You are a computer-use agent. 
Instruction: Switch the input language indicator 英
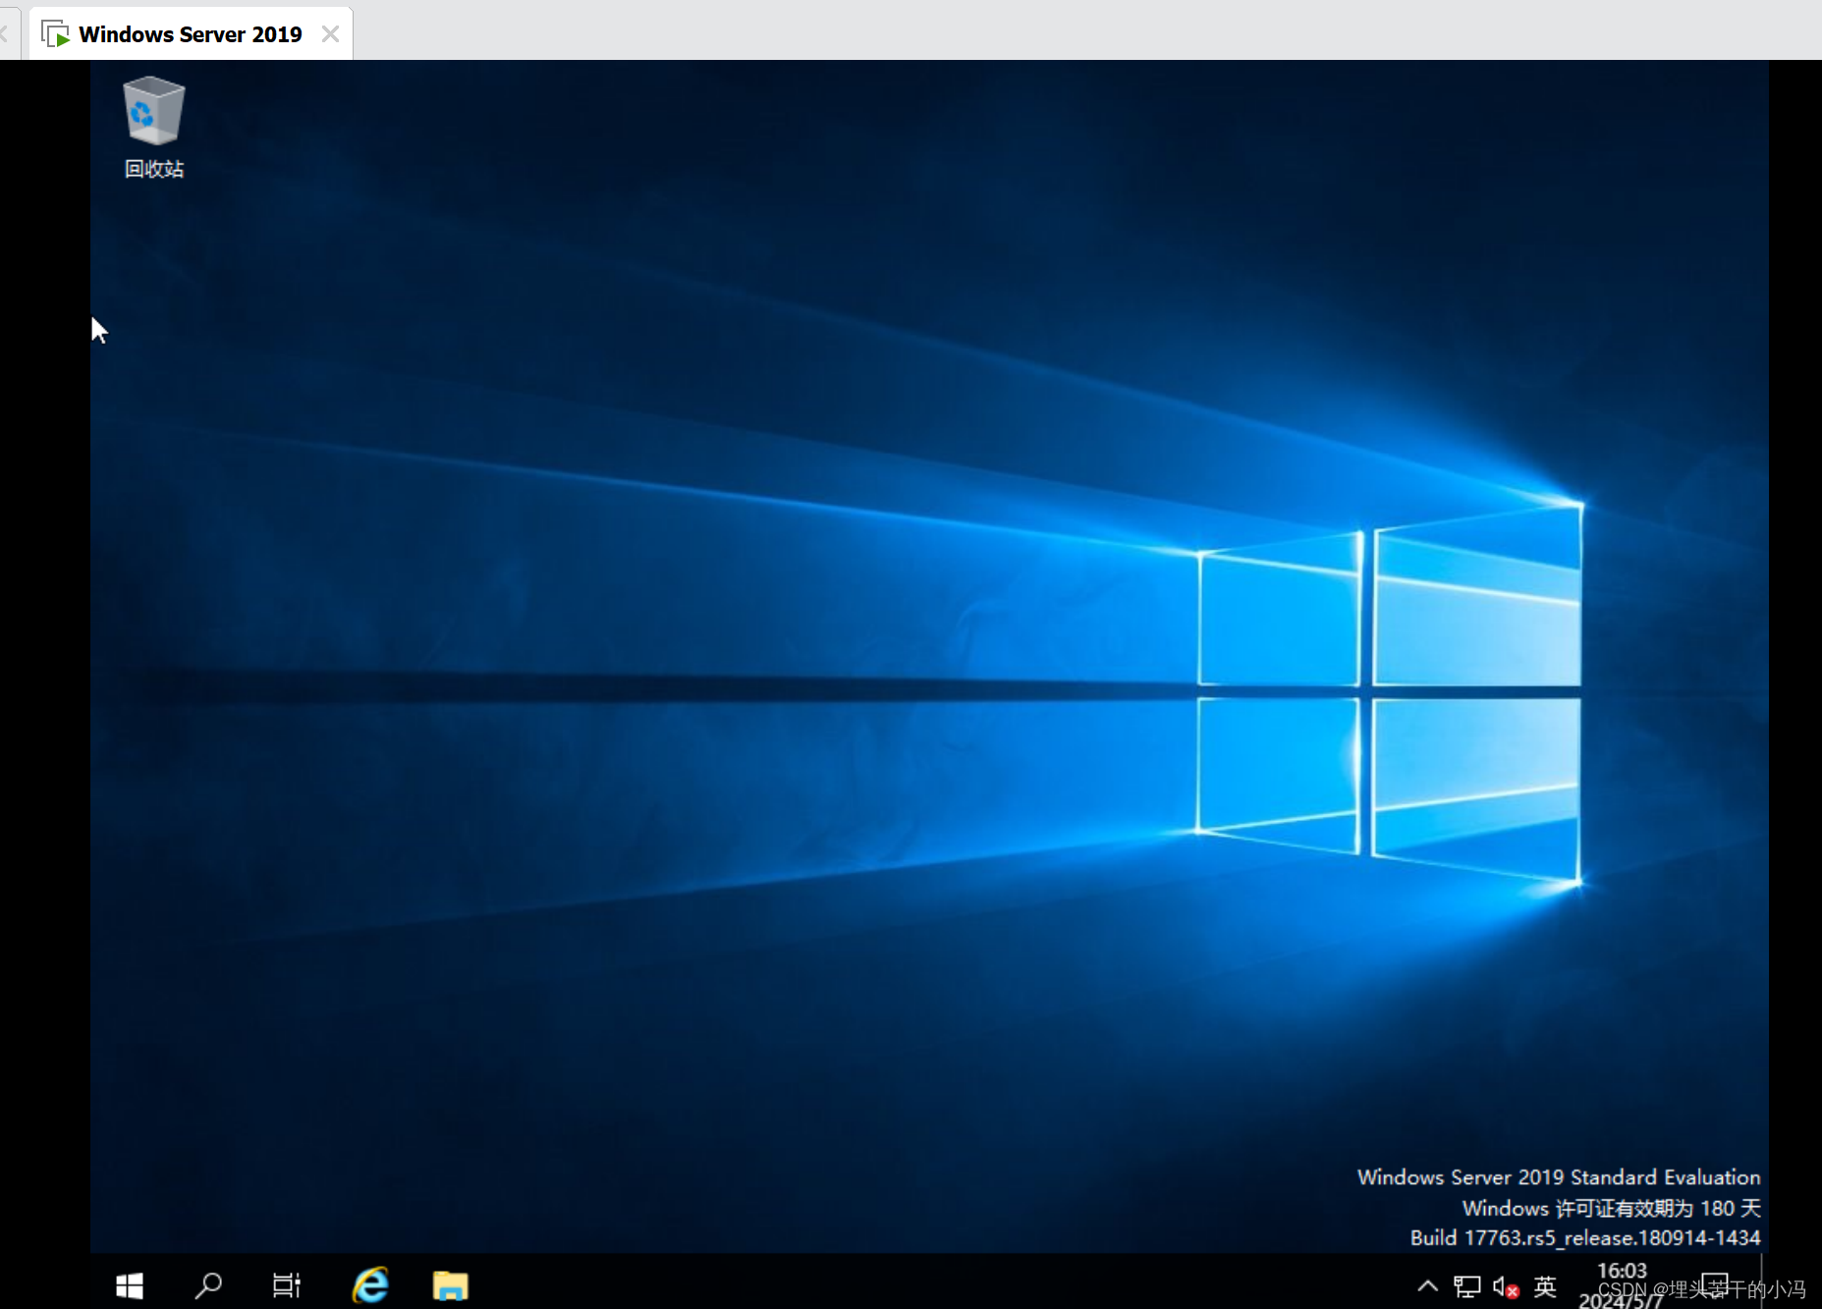click(x=1545, y=1286)
